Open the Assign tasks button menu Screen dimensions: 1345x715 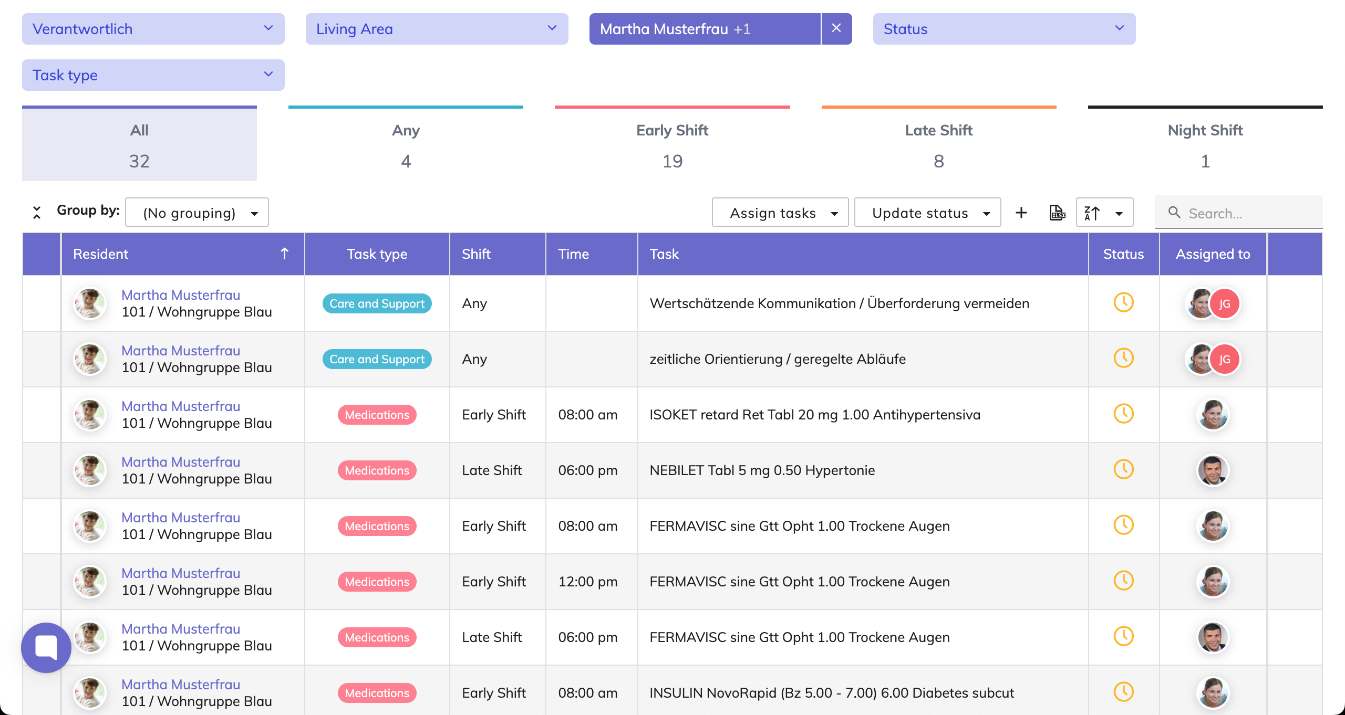coord(780,213)
